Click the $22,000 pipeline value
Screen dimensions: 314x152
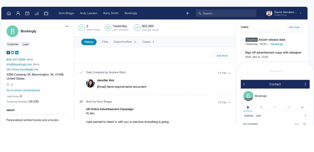[148, 26]
